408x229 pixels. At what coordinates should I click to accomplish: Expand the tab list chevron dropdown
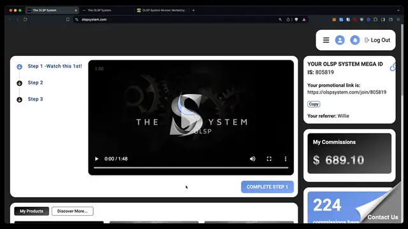pyautogui.click(x=398, y=10)
